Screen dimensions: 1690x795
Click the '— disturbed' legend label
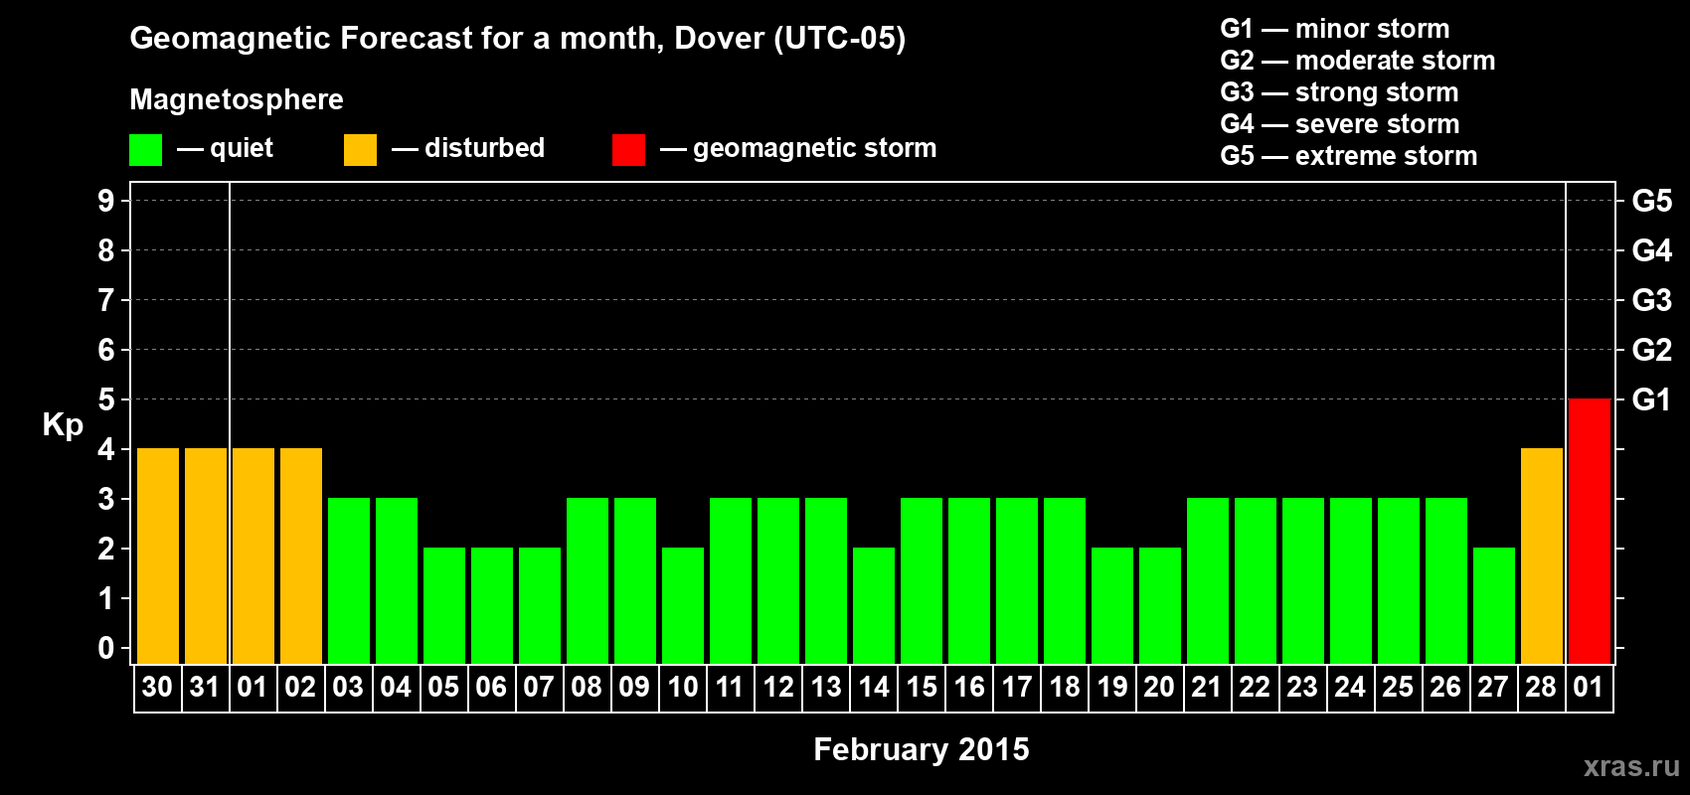click(468, 148)
